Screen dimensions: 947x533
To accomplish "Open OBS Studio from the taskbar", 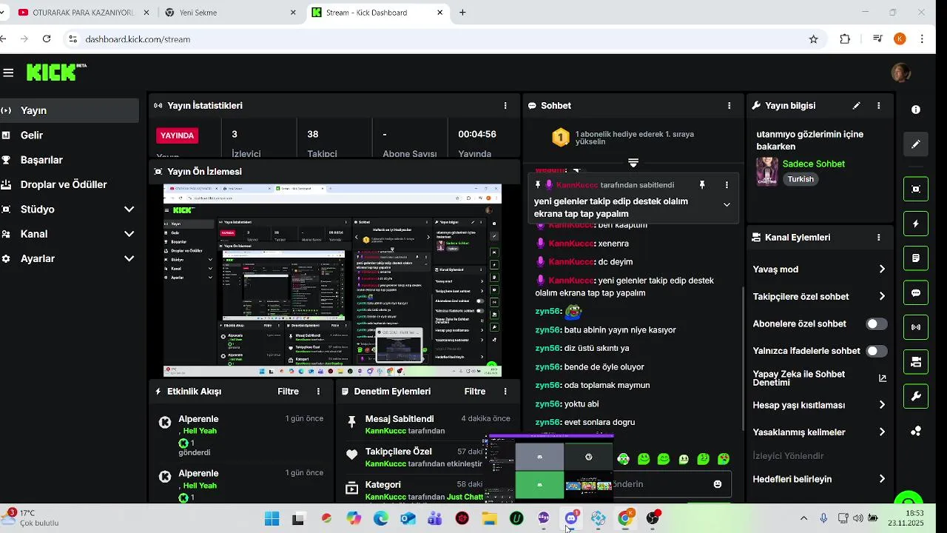I will [x=652, y=518].
